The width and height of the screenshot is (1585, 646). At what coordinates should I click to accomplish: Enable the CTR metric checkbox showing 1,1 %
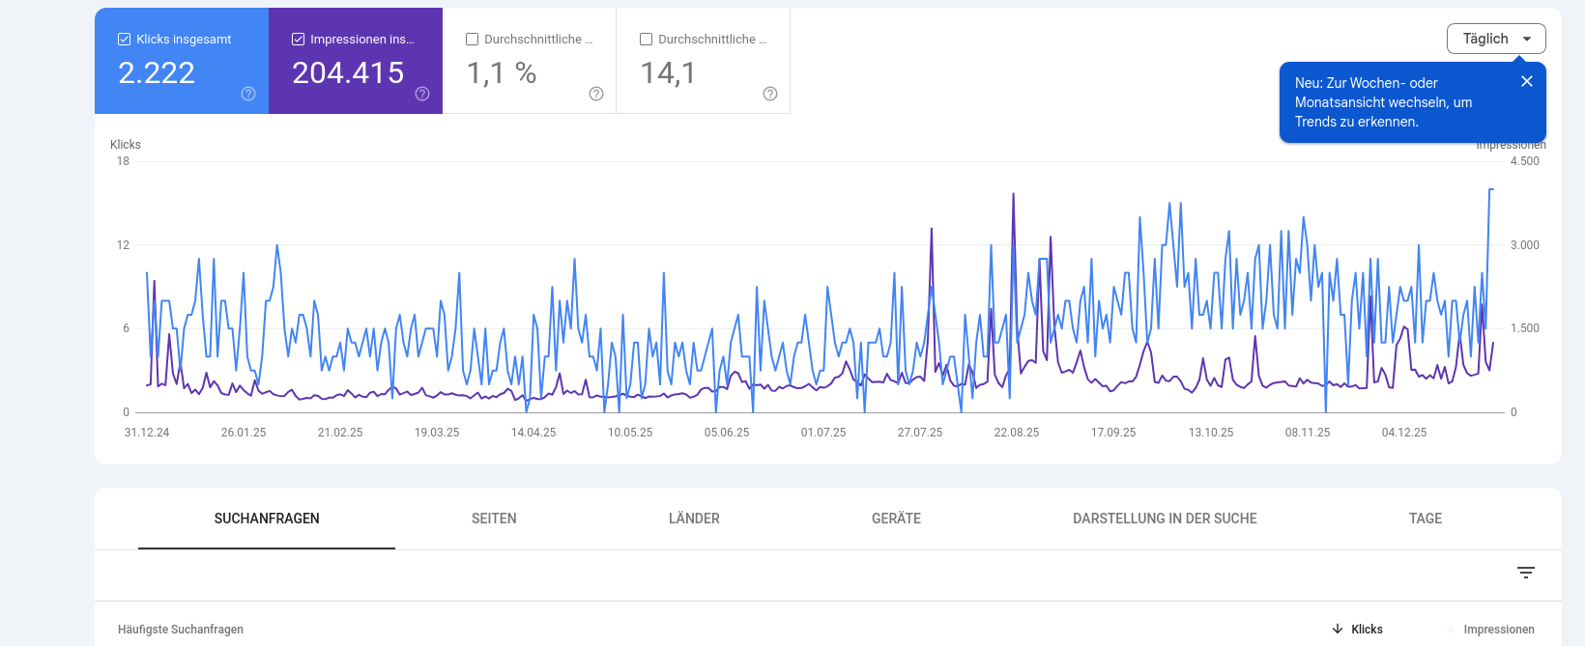pos(473,40)
